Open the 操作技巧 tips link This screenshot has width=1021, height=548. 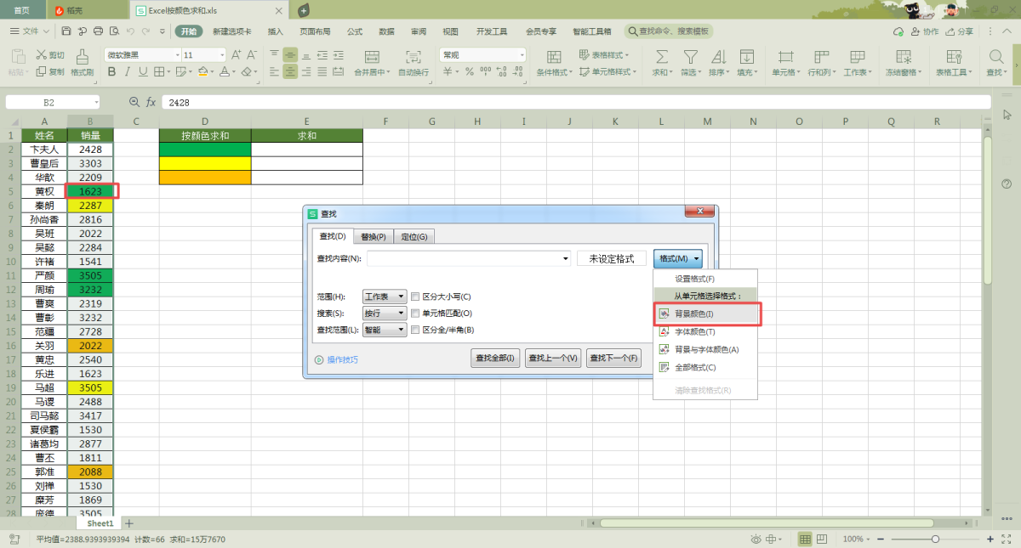(x=342, y=360)
